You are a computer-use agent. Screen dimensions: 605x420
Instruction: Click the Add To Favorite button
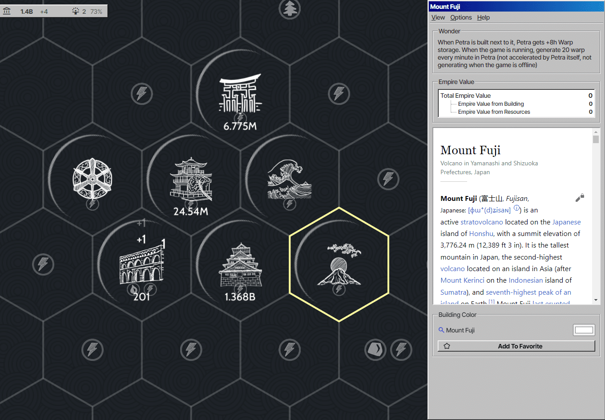click(x=516, y=346)
